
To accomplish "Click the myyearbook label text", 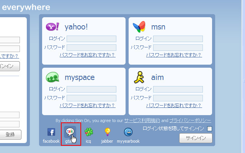I will (128, 141).
